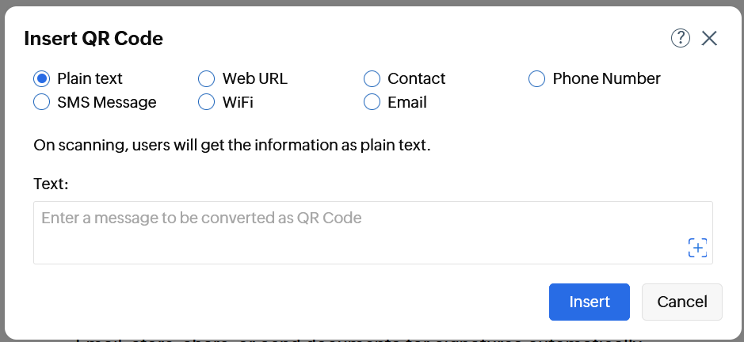Click the "Web URL" label text
744x342 pixels.
254,78
